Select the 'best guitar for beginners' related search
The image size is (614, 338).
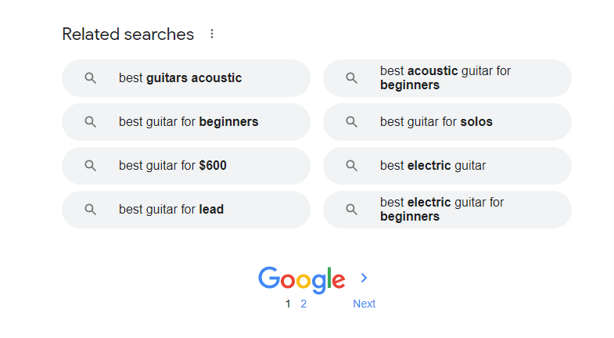coord(188,122)
